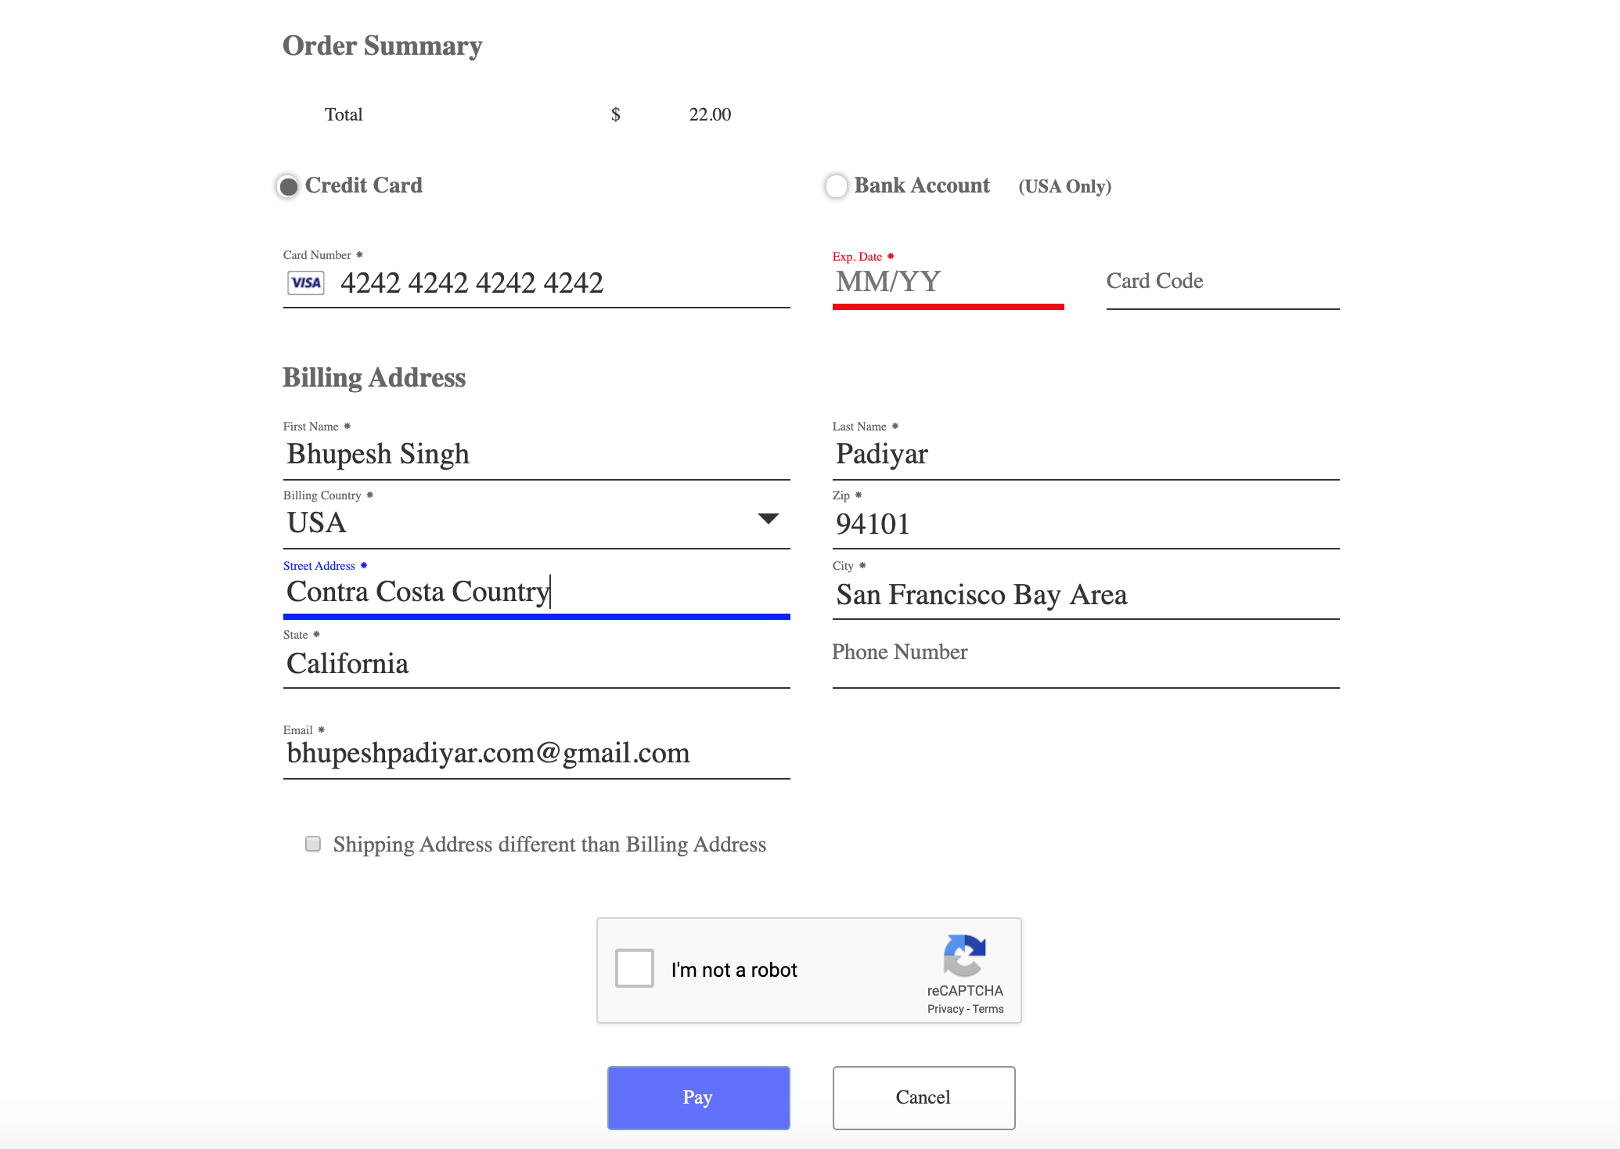Open the reCAPTCHA Privacy link

point(945,1009)
